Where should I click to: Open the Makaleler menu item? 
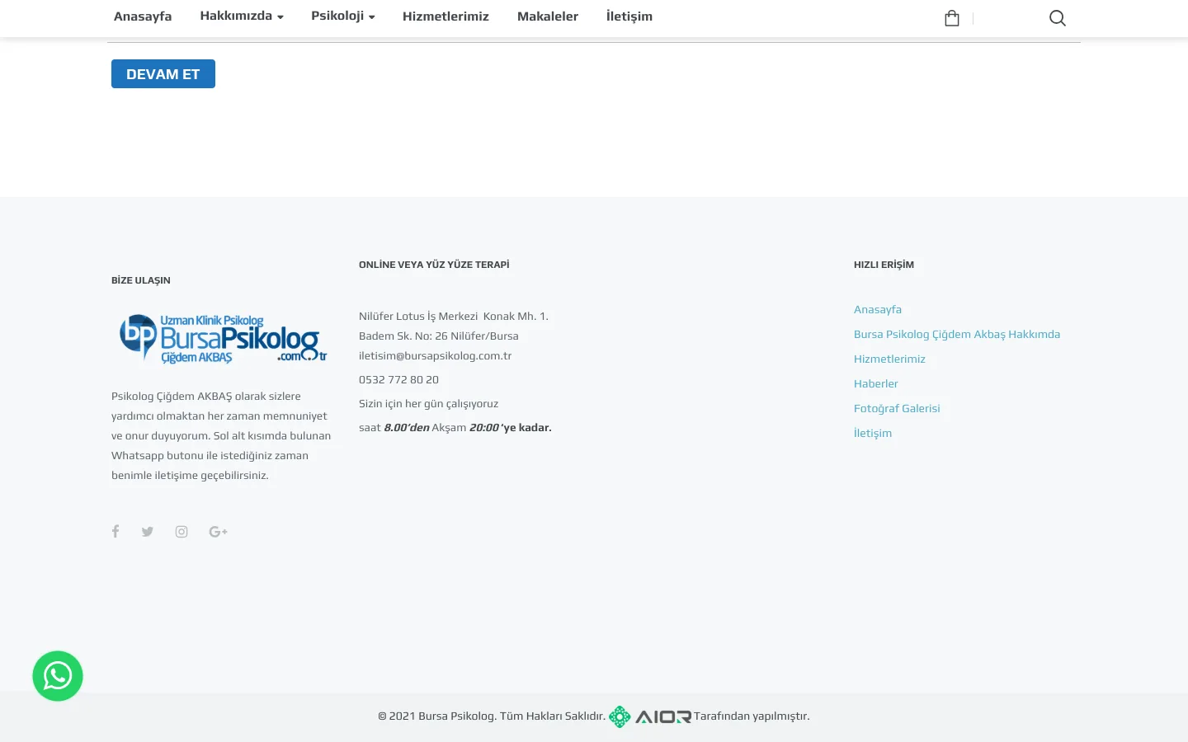pyautogui.click(x=548, y=16)
